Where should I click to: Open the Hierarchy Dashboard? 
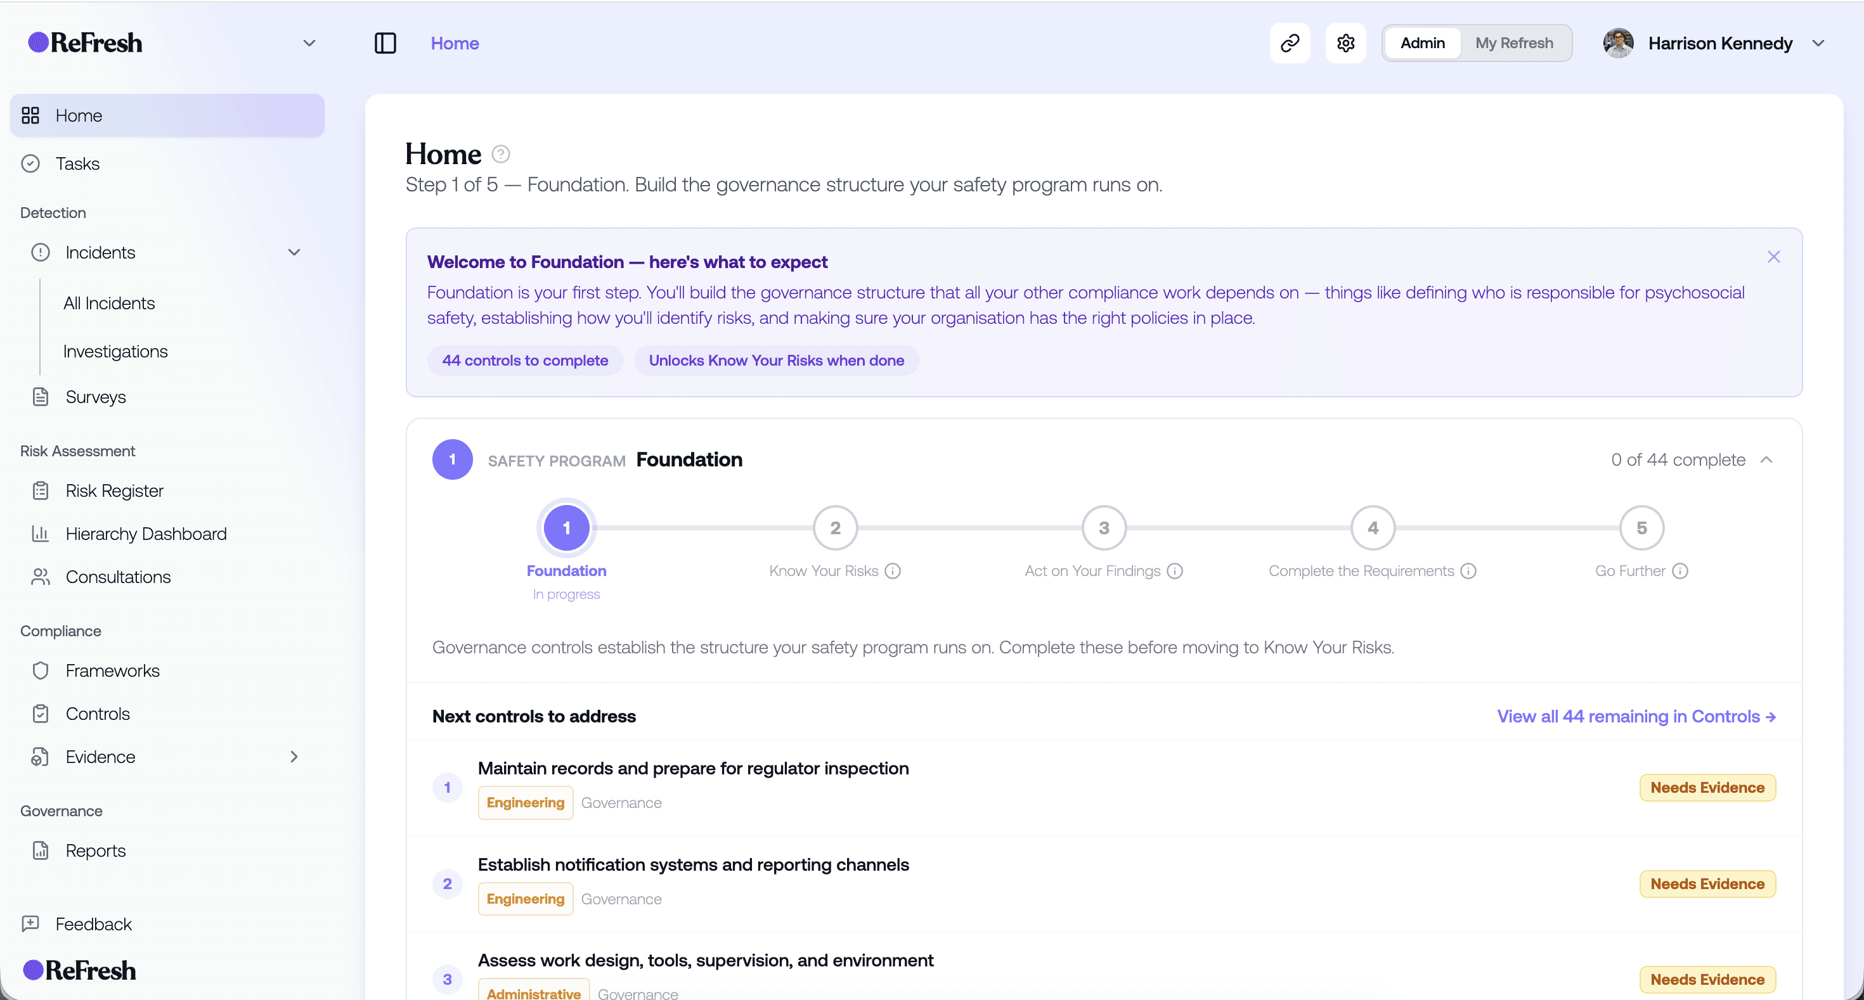[145, 534]
